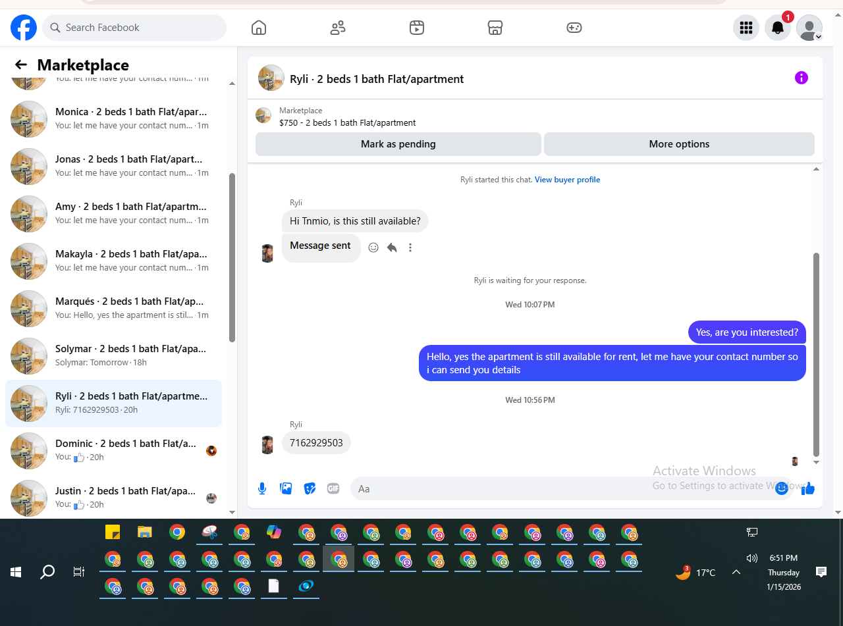Screen dimensions: 843x626
Task: Open Copilot from the taskbar
Action: tap(274, 532)
